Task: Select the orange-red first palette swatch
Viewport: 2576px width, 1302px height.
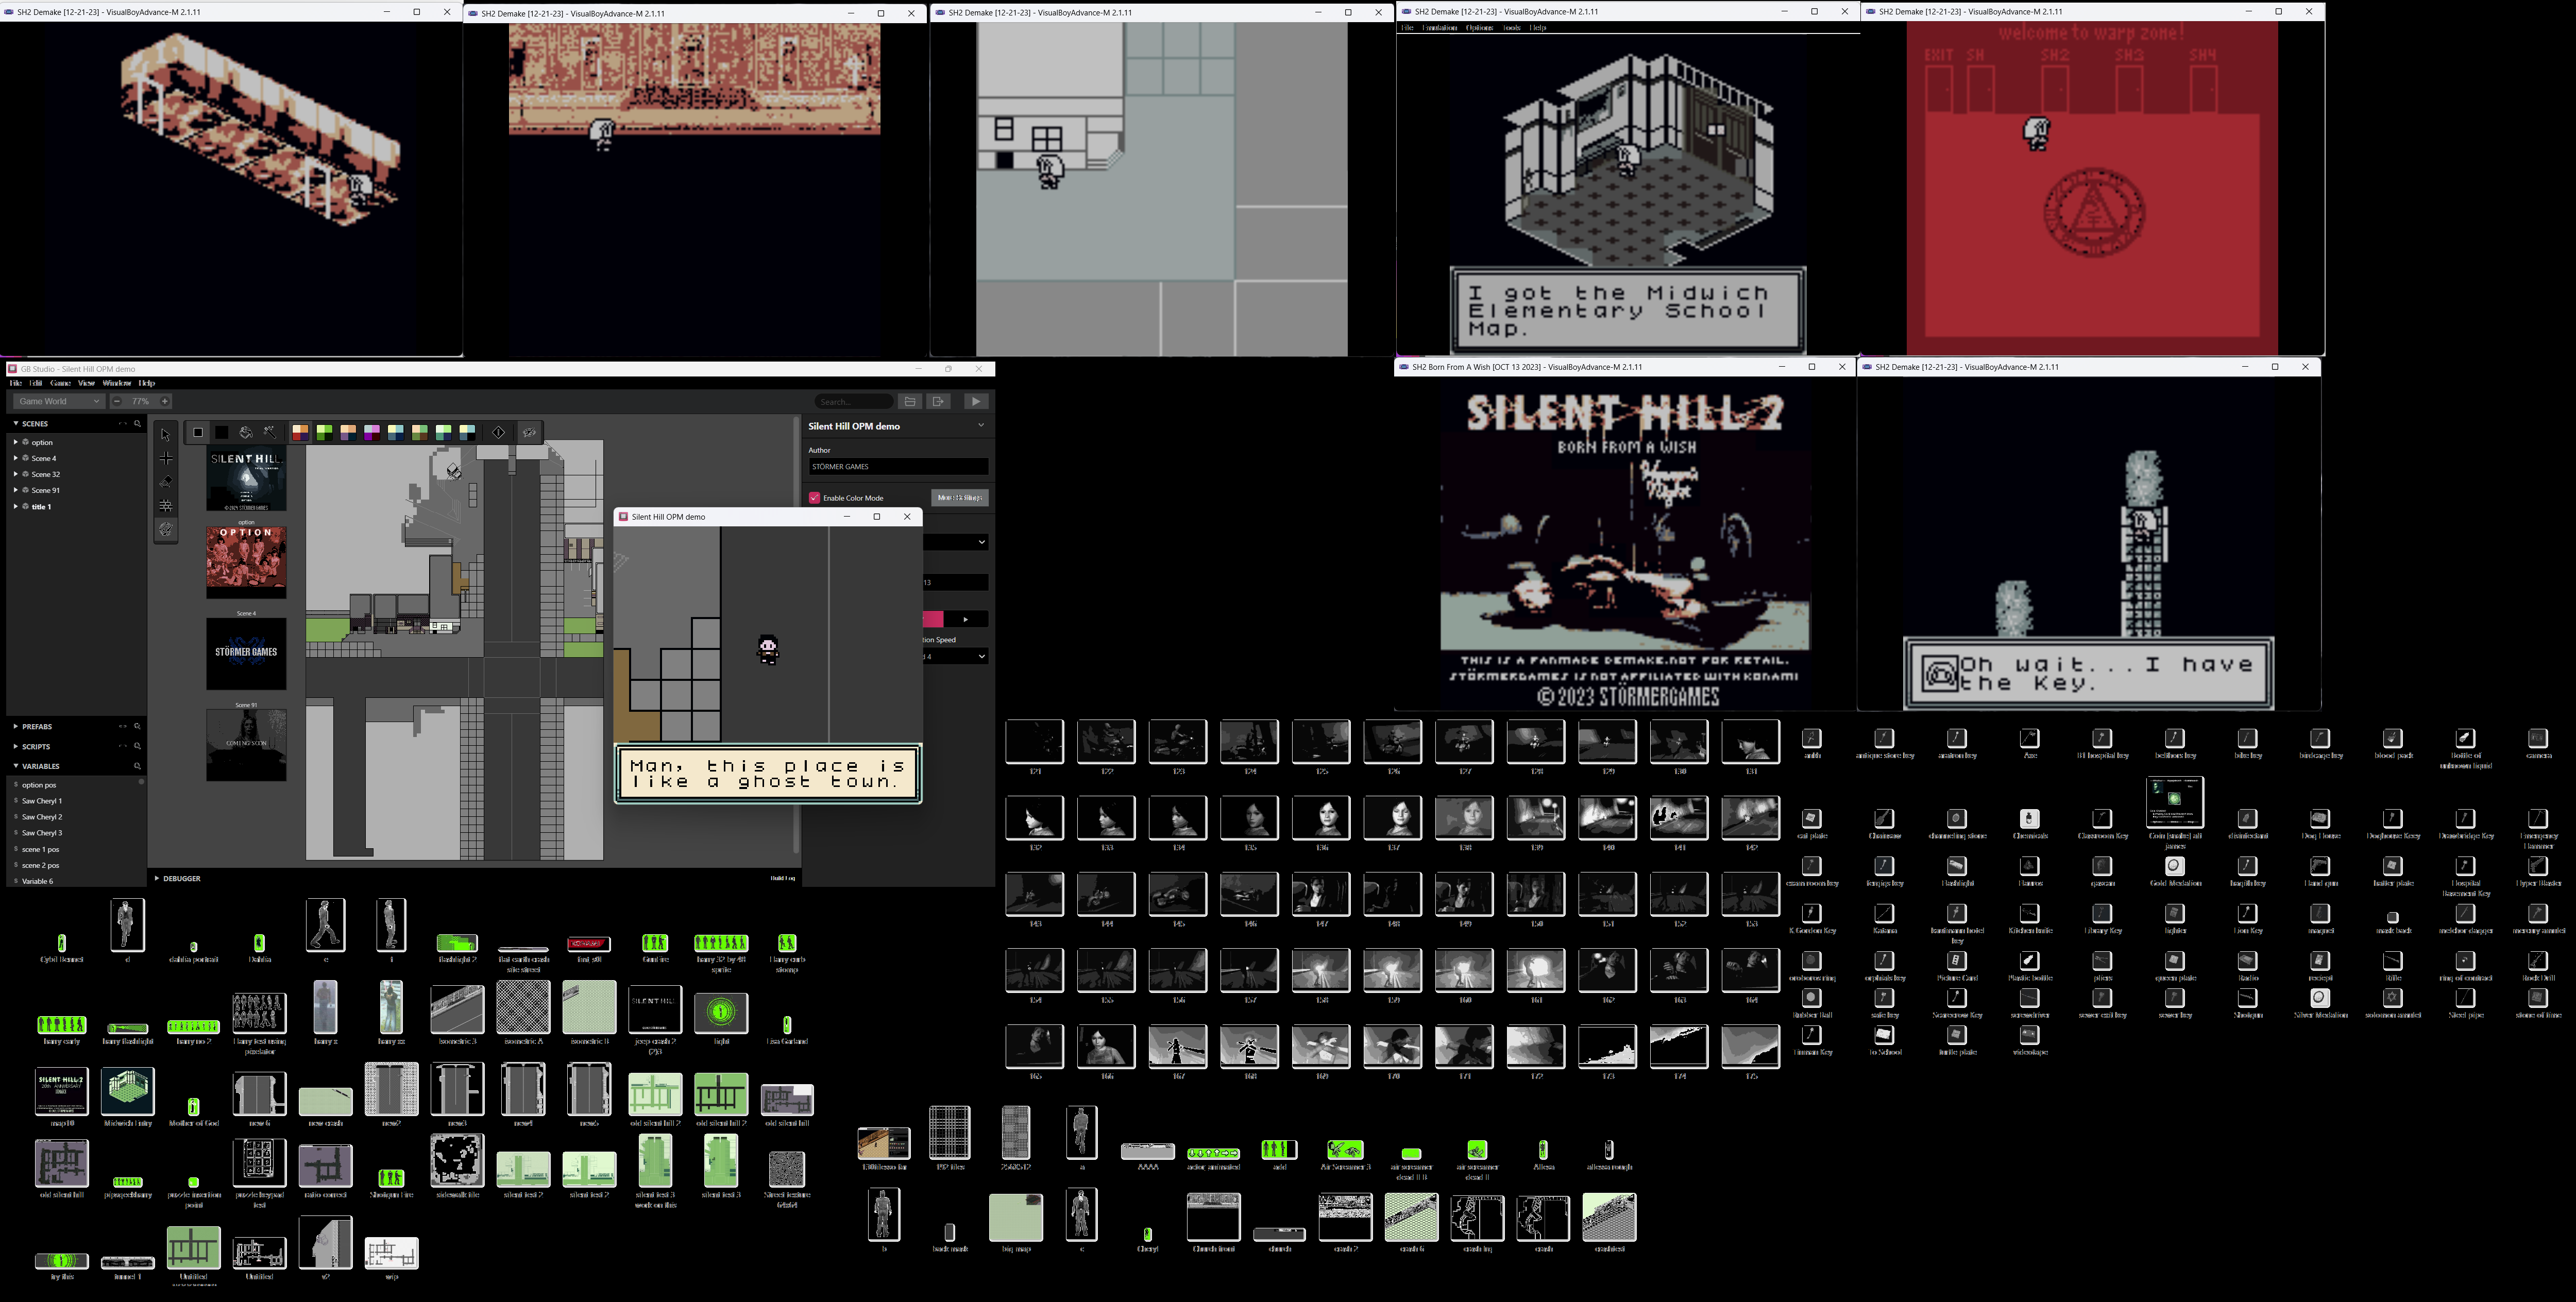Action: coord(300,432)
